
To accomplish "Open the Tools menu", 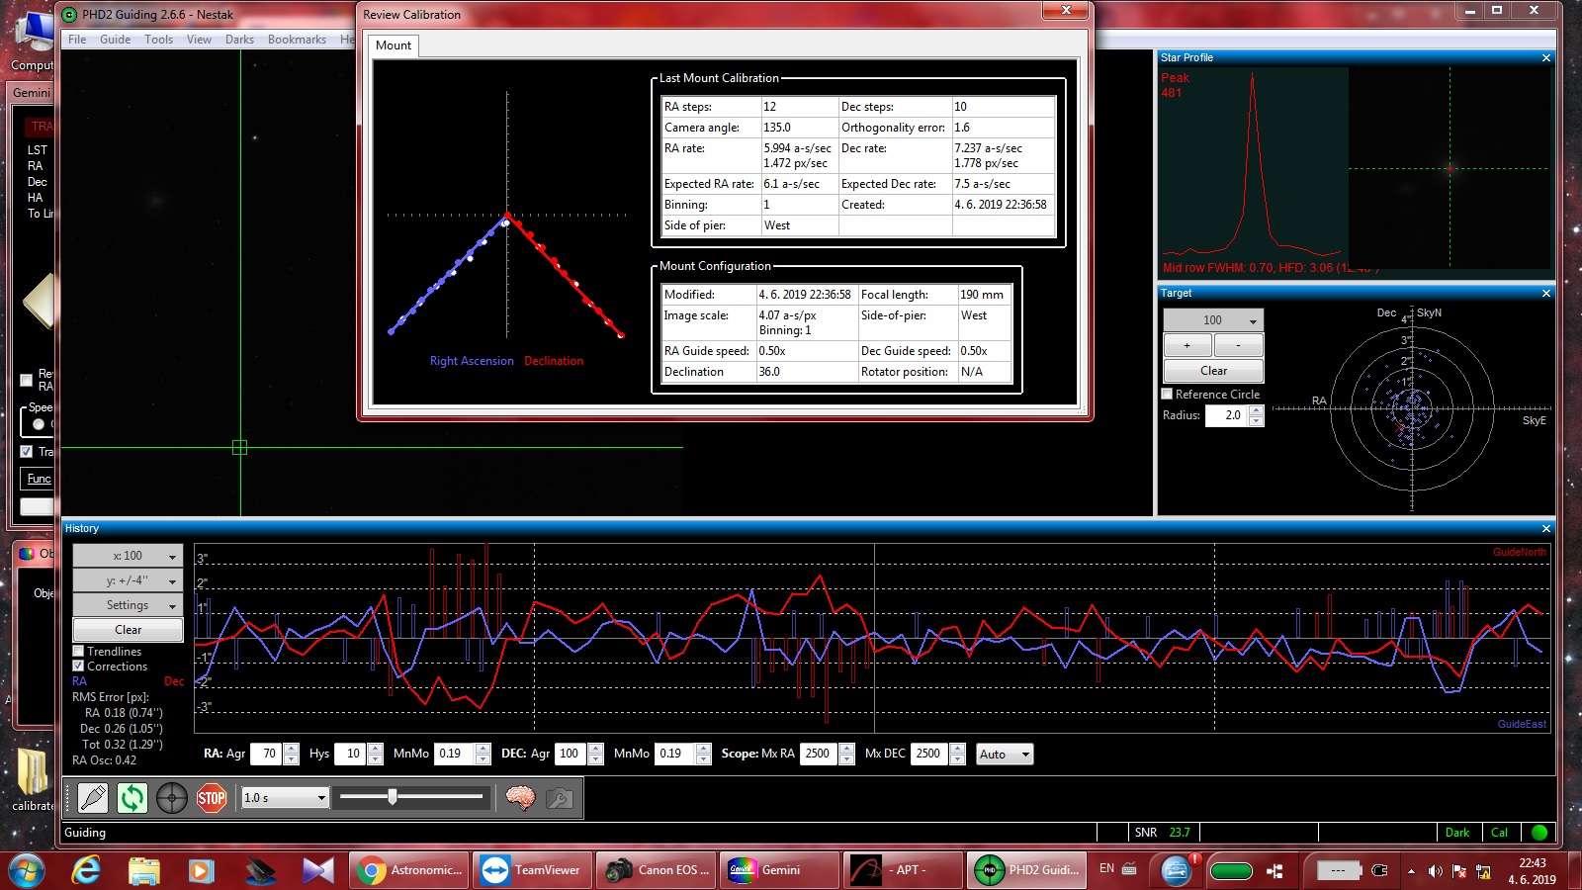I will point(158,40).
